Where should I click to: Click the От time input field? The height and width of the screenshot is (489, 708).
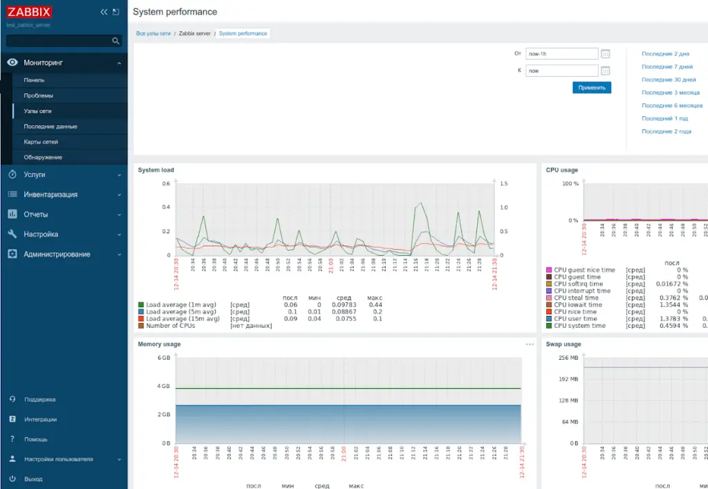(561, 54)
